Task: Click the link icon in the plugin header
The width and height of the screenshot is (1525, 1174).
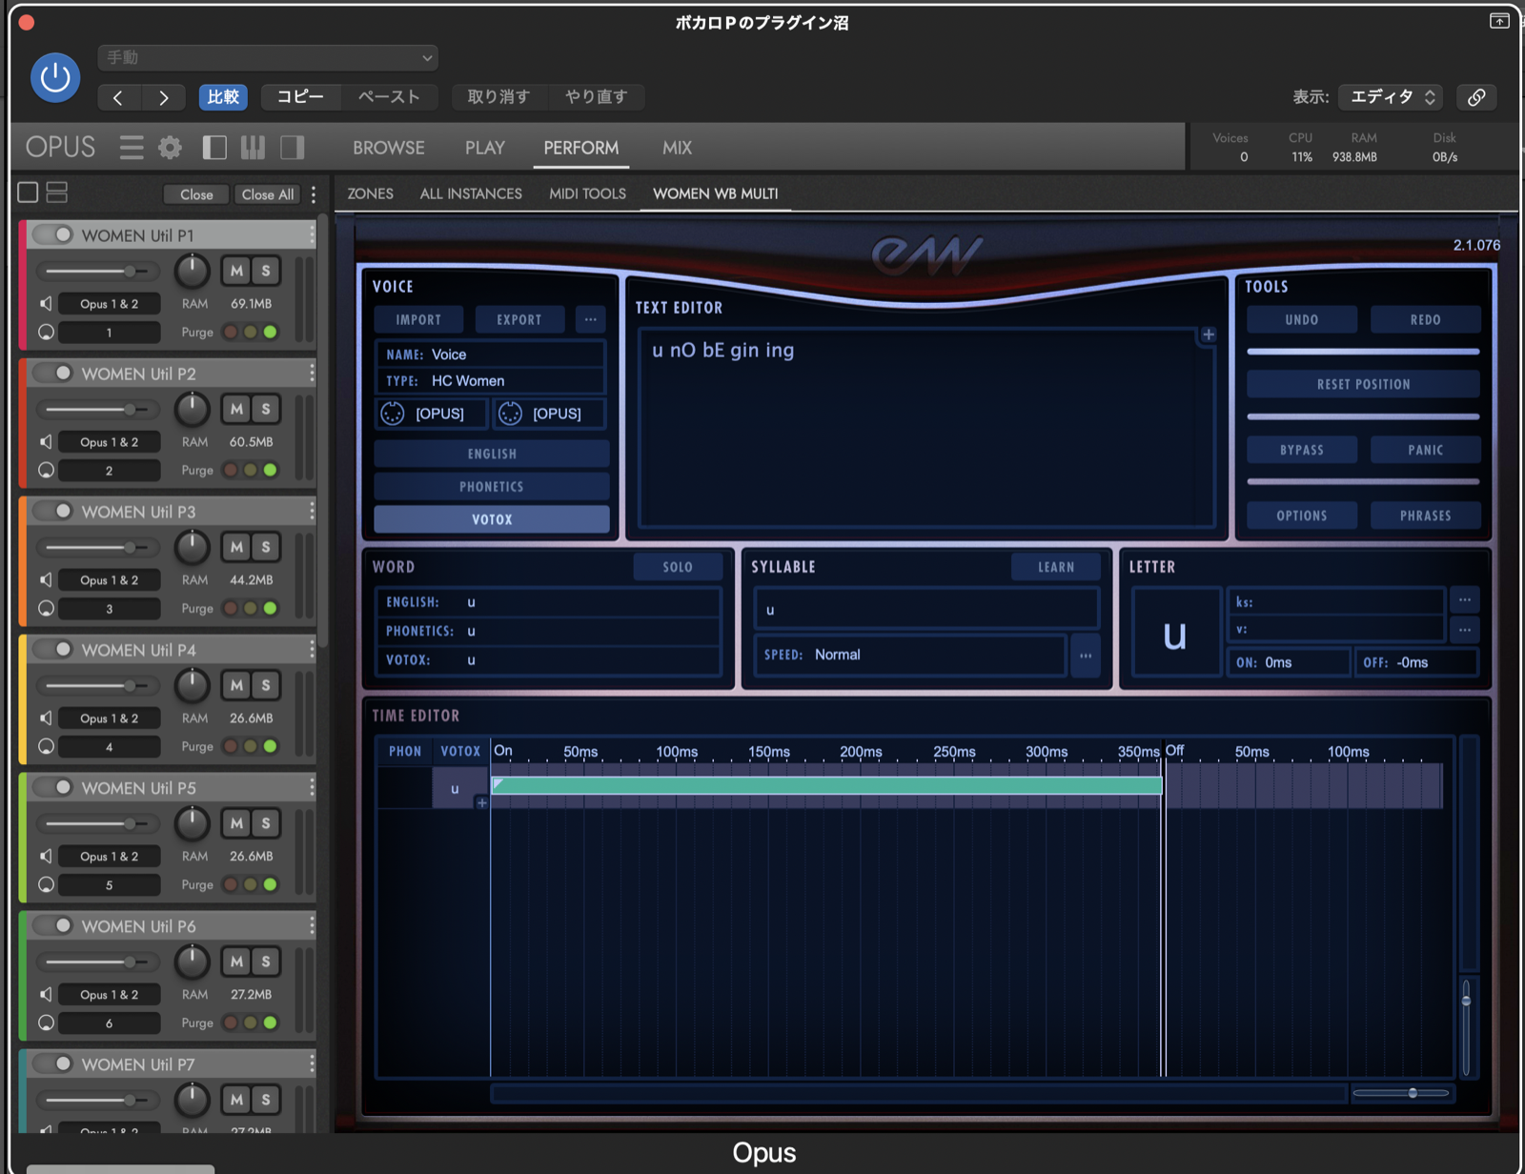Action: coord(1476,97)
